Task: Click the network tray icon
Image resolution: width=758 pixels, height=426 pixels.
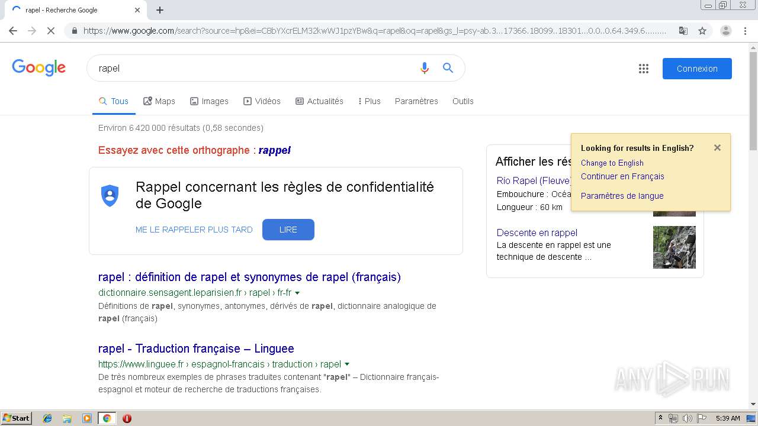Action: tap(673, 418)
